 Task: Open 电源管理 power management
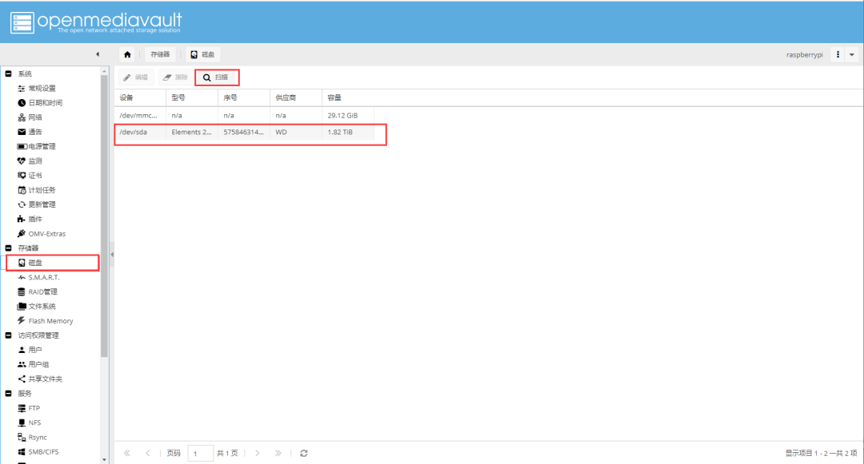(x=42, y=146)
